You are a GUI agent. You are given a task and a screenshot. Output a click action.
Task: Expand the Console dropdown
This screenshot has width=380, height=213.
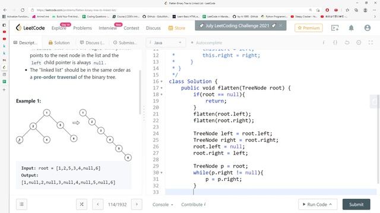163,204
